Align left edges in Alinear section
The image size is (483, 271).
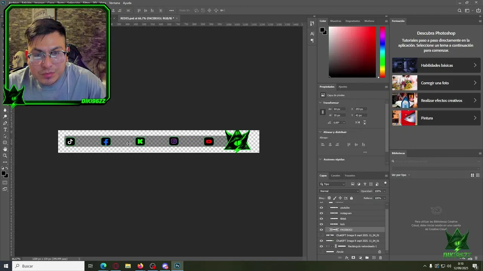[x=323, y=145]
